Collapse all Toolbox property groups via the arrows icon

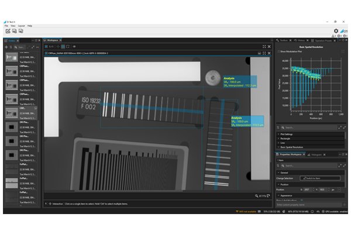(345, 128)
